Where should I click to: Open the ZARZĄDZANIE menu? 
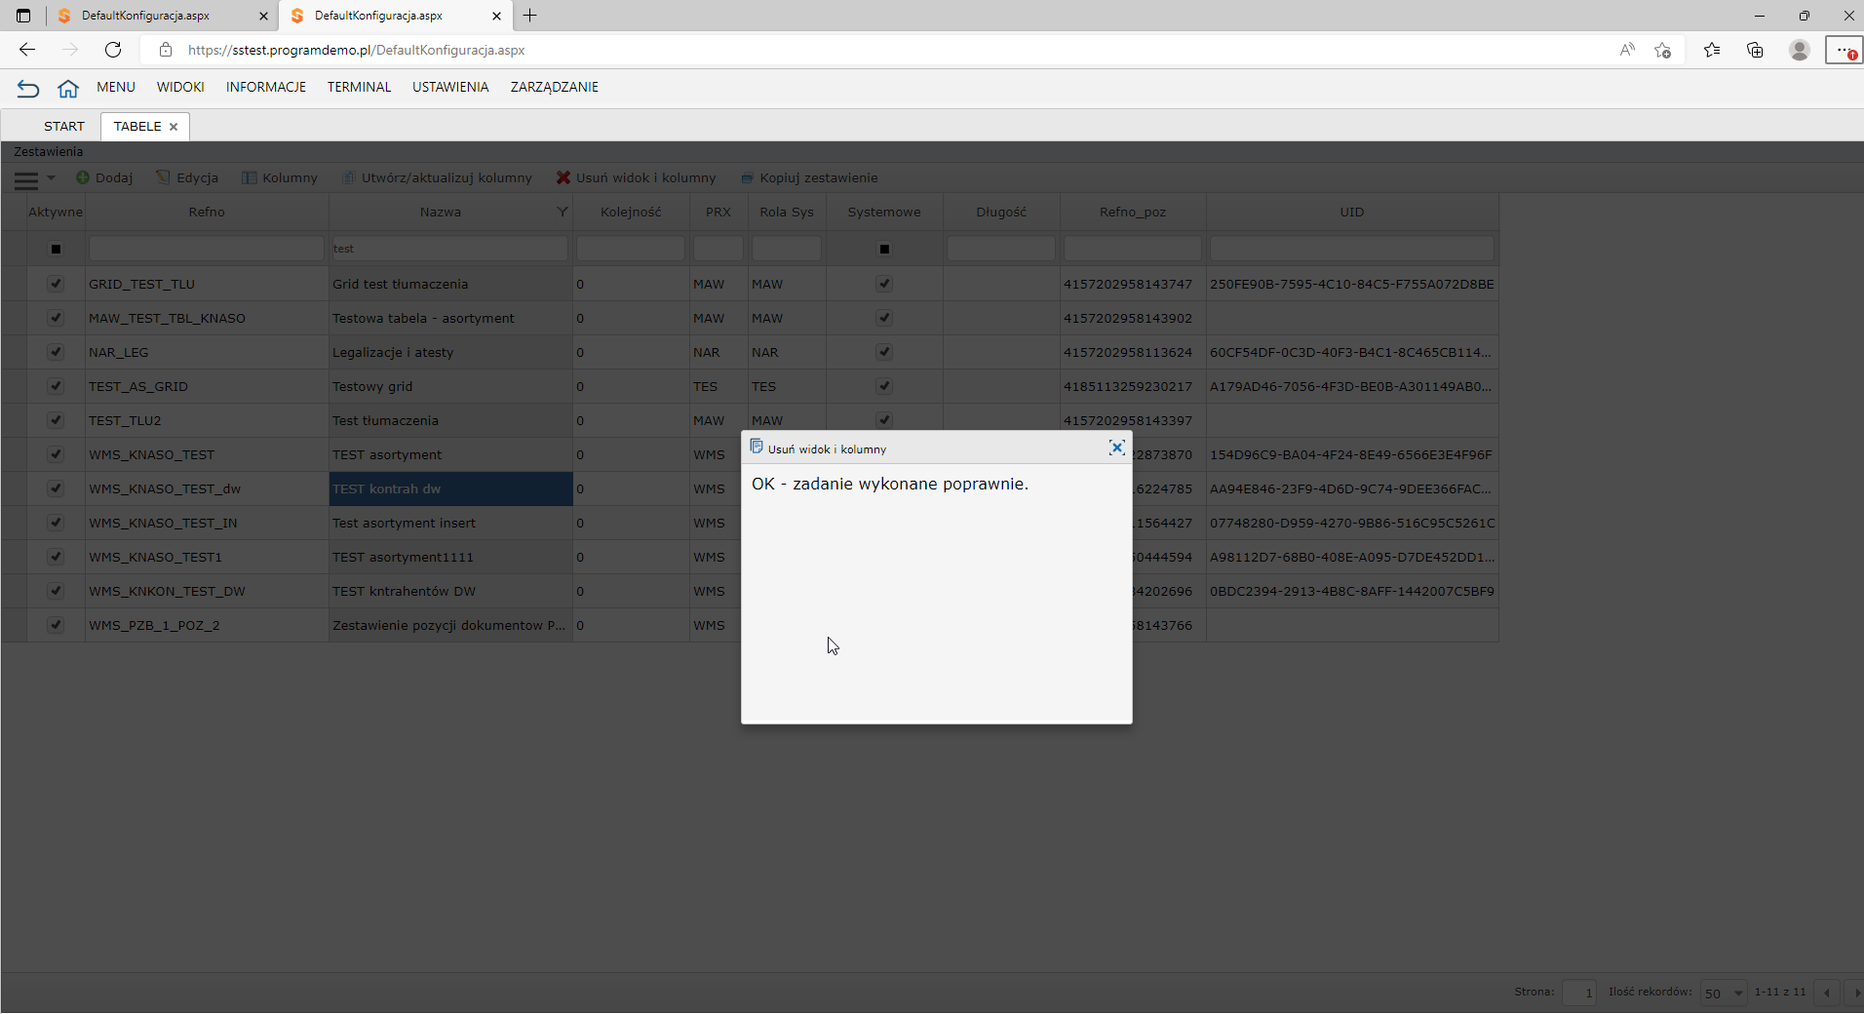click(555, 87)
